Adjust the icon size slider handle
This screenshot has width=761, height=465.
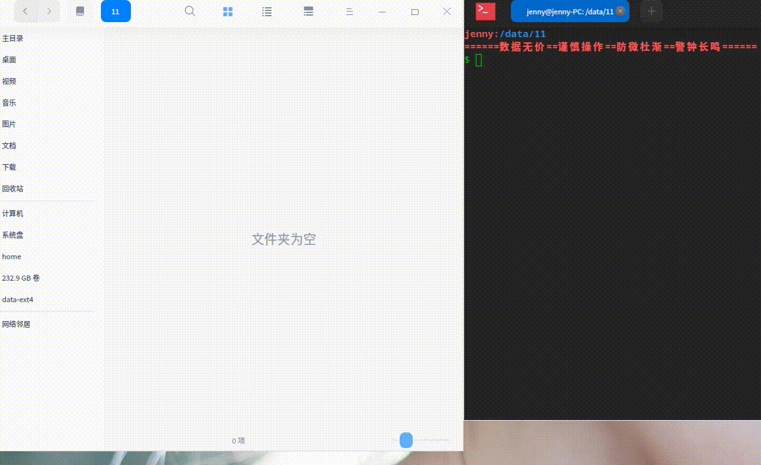[406, 440]
